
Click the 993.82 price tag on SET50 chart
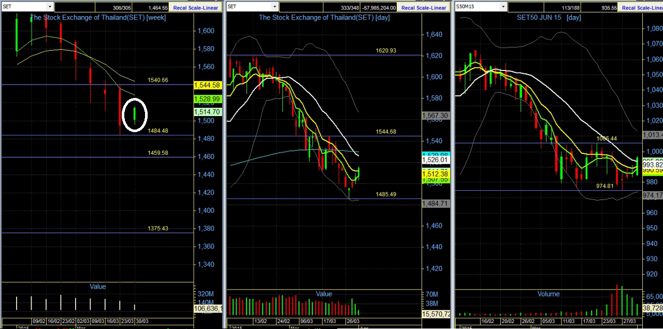653,165
